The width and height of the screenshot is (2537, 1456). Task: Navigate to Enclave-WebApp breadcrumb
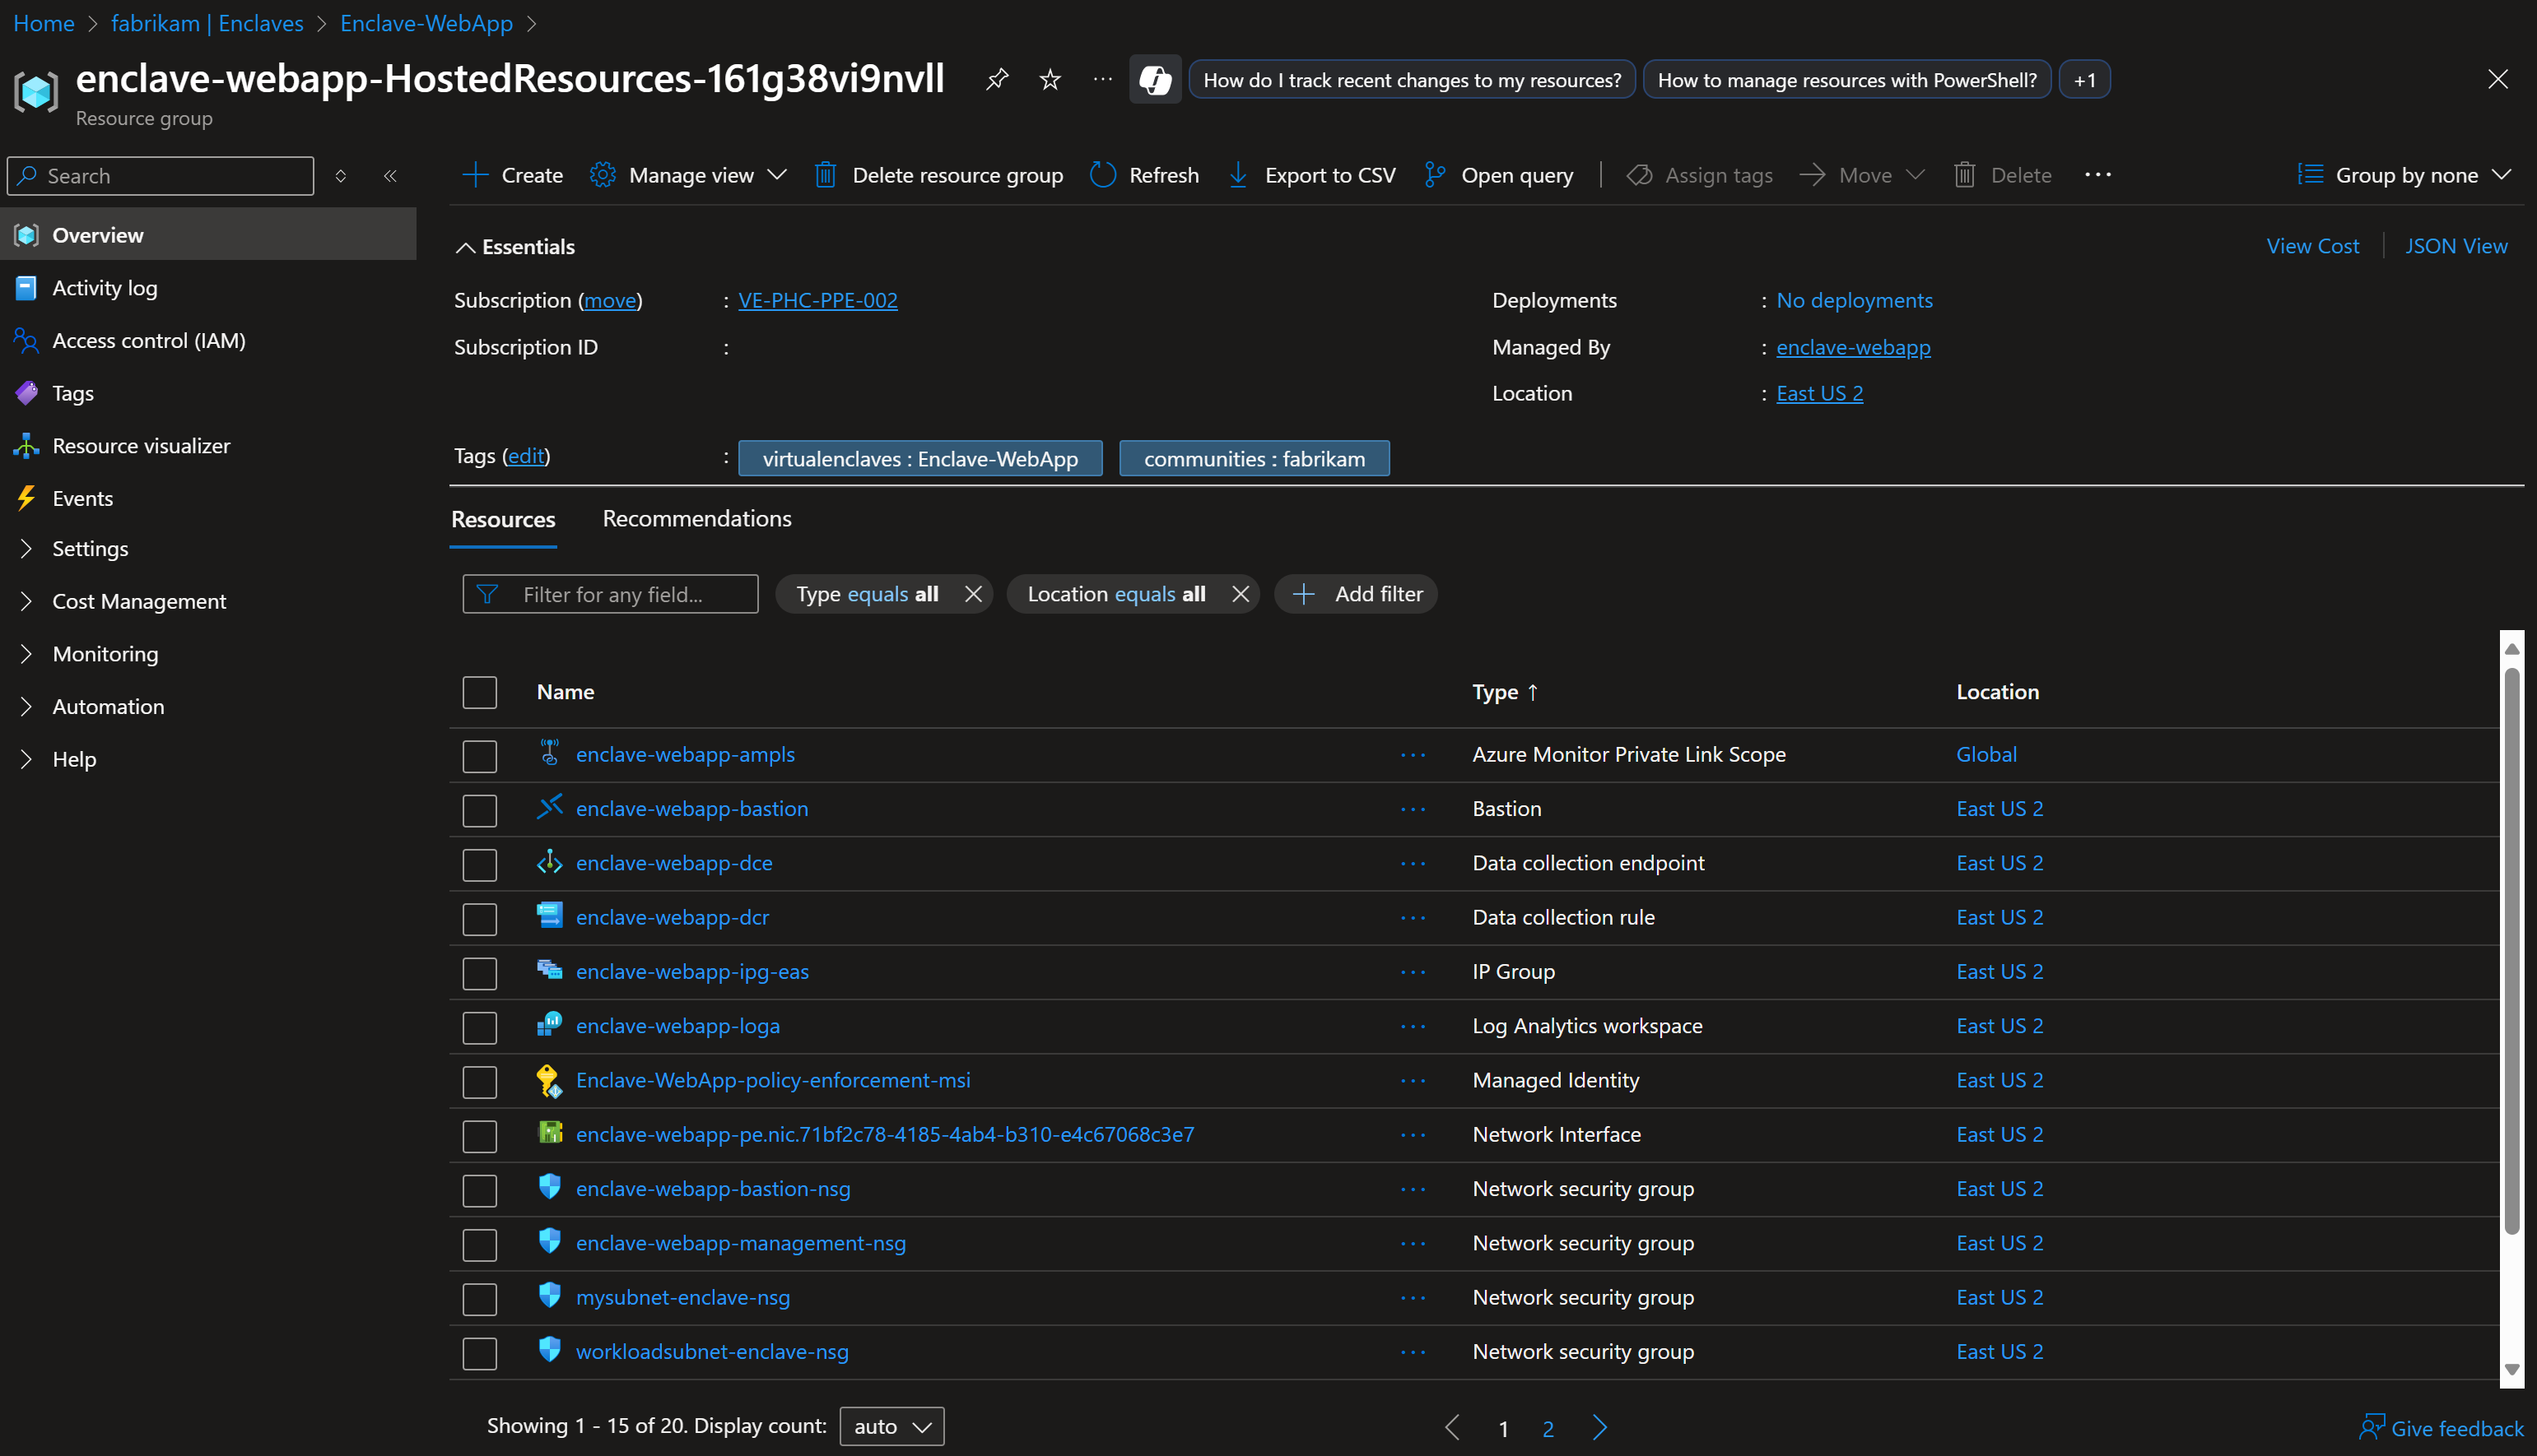tap(426, 23)
